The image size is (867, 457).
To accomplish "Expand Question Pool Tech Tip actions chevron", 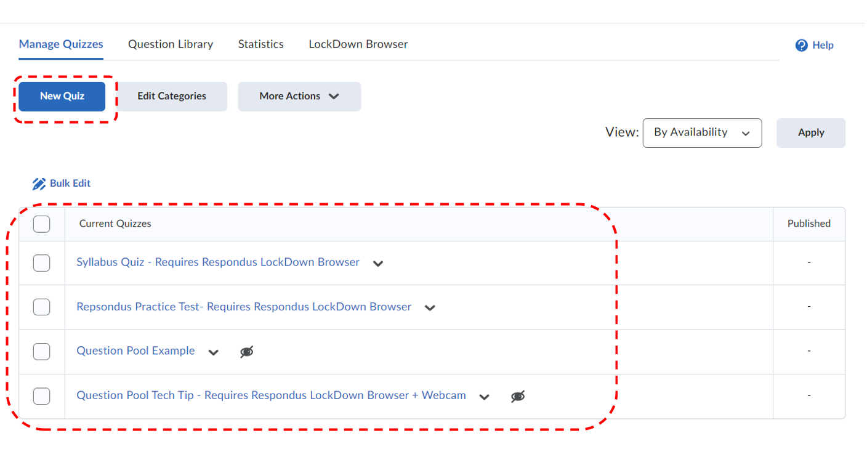I will click(485, 397).
